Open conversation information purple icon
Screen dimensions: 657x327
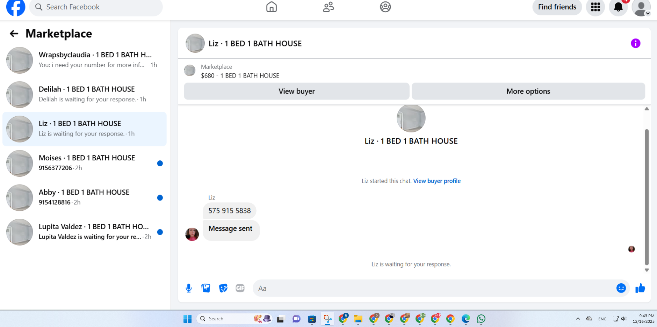tap(635, 43)
